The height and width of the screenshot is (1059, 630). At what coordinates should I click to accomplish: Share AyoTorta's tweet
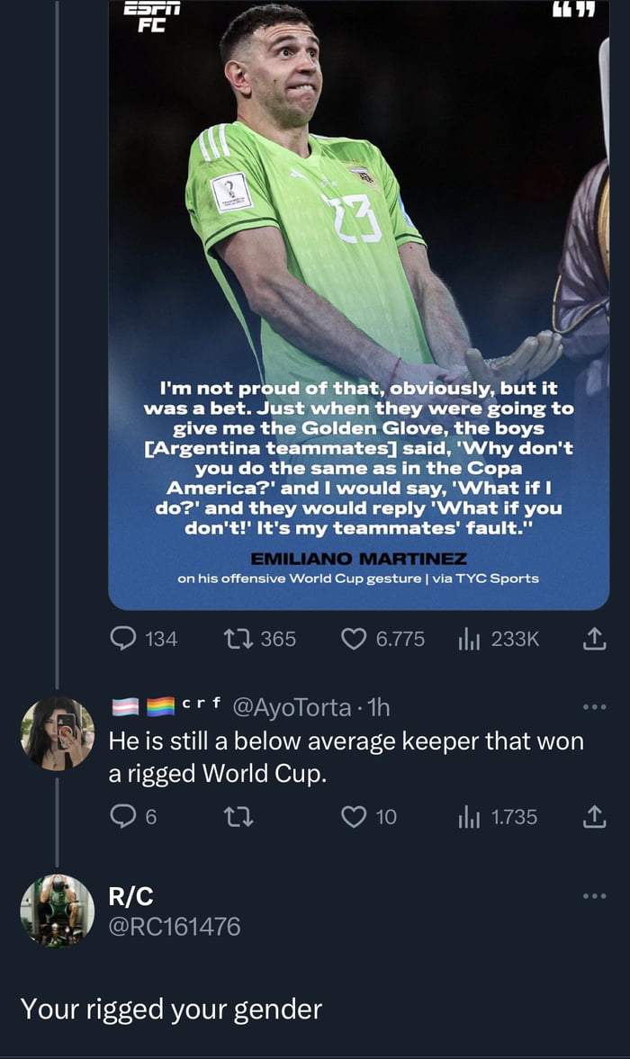595,817
